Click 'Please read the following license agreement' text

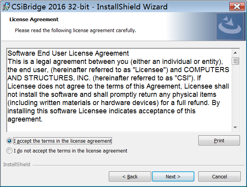[x=75, y=30]
